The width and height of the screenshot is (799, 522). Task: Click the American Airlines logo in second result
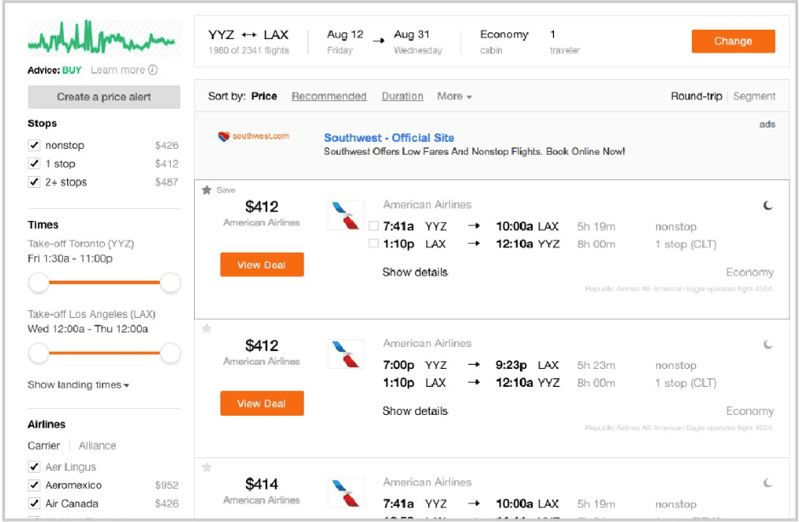[x=345, y=354]
